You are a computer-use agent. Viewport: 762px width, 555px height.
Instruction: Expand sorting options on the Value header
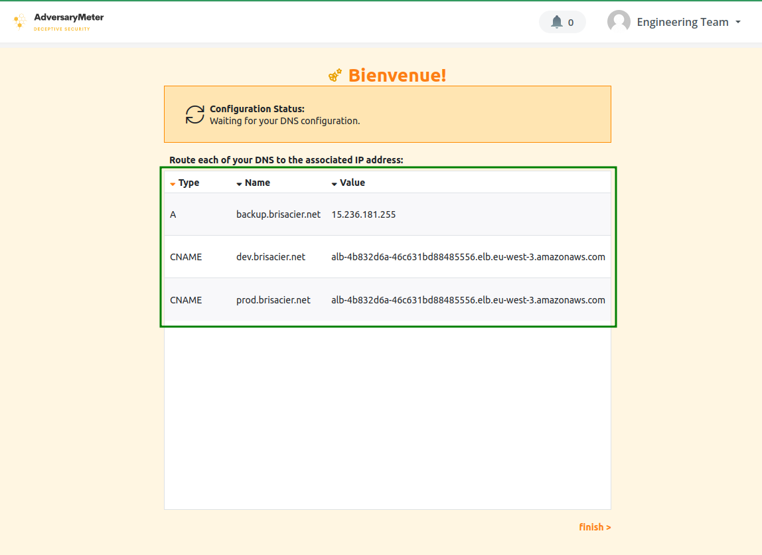(x=334, y=183)
